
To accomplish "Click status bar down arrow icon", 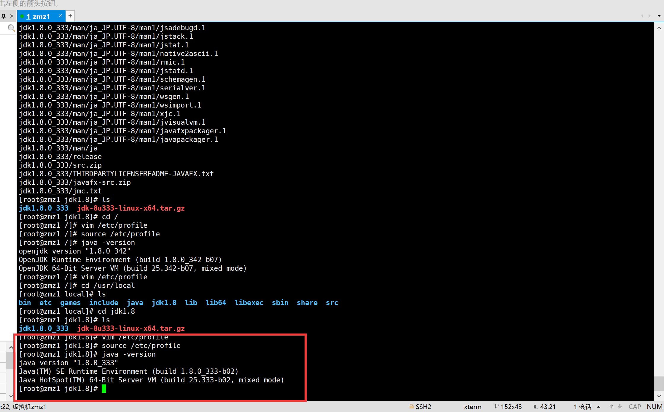I will tap(620, 407).
